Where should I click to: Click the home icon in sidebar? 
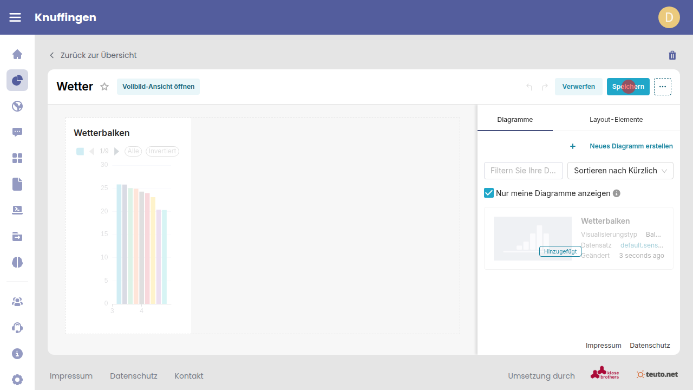17,54
